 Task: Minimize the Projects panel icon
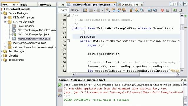[x=14, y=5]
